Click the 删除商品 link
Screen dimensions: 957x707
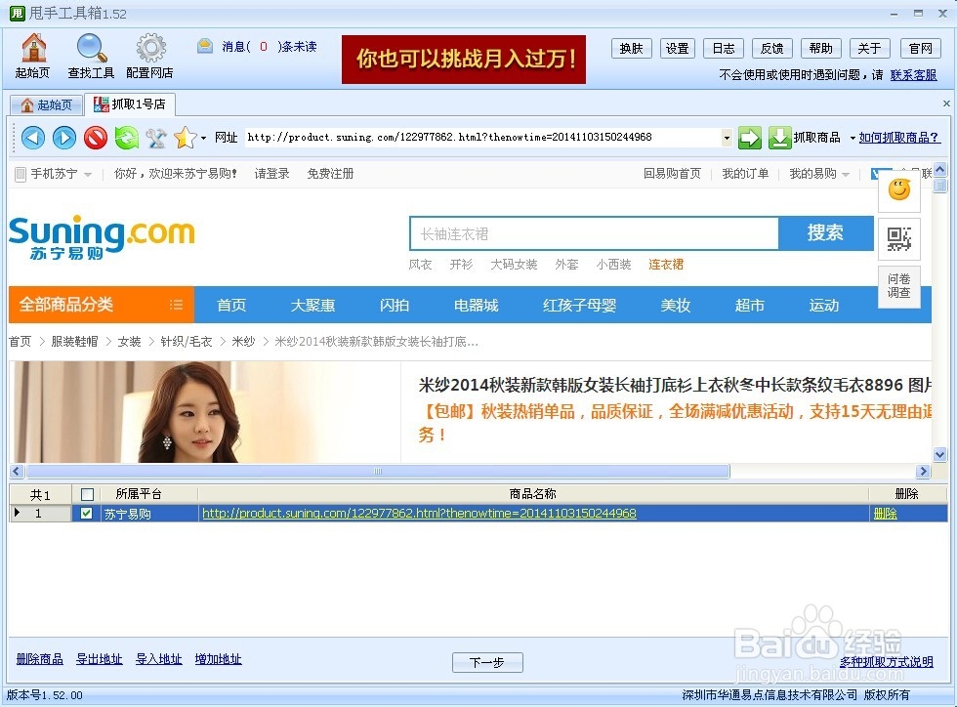pyautogui.click(x=40, y=659)
